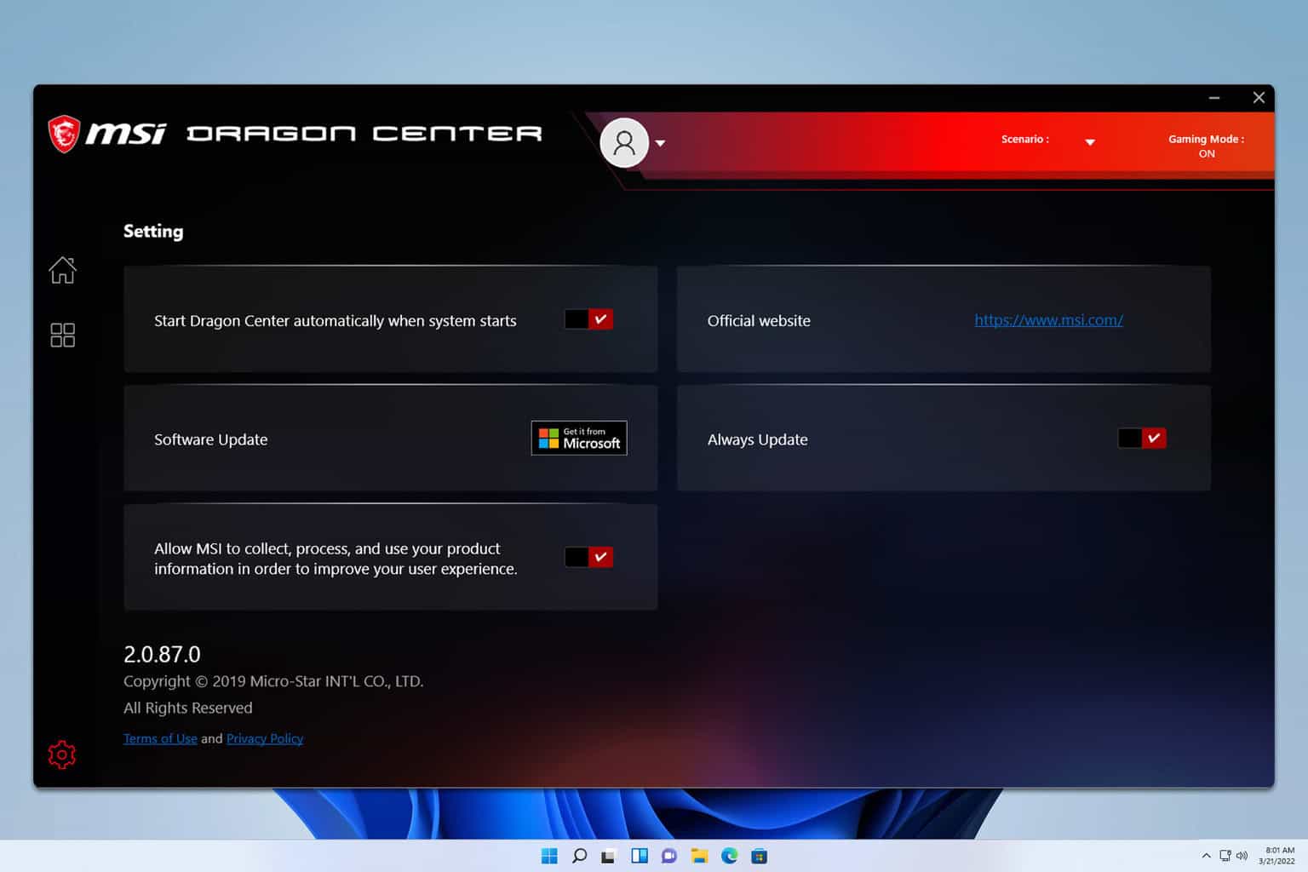Screen dimensions: 1308x872
Task: Toggle the Allow MSI to collect data switch
Action: [x=588, y=557]
